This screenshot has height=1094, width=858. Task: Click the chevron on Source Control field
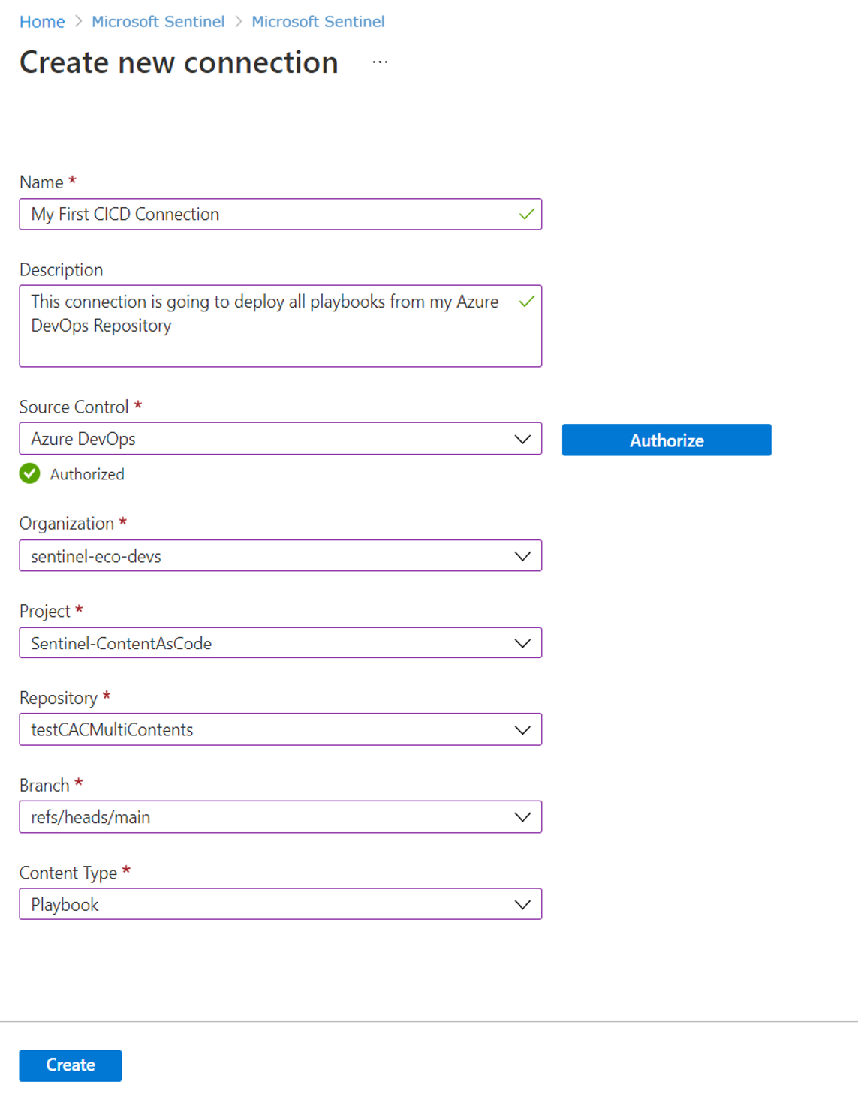tap(522, 438)
